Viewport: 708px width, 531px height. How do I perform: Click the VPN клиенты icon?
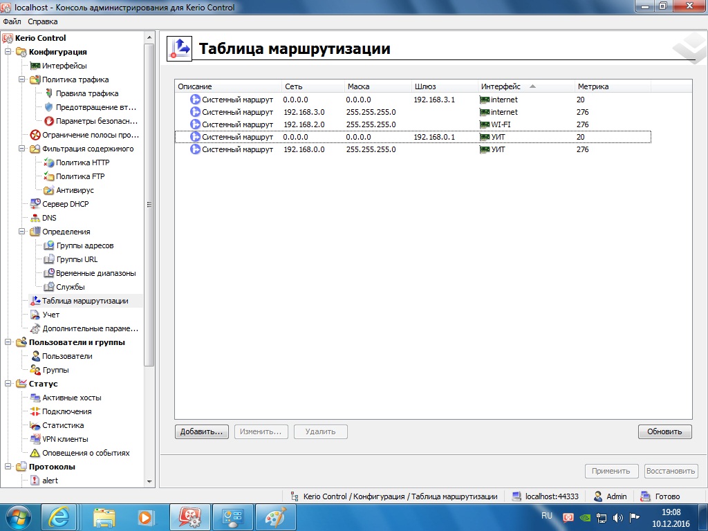click(x=35, y=439)
